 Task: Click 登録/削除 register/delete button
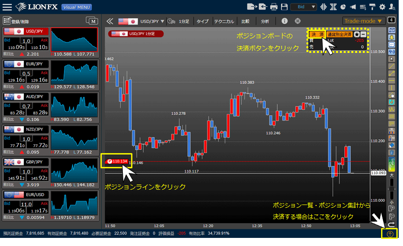[16, 21]
